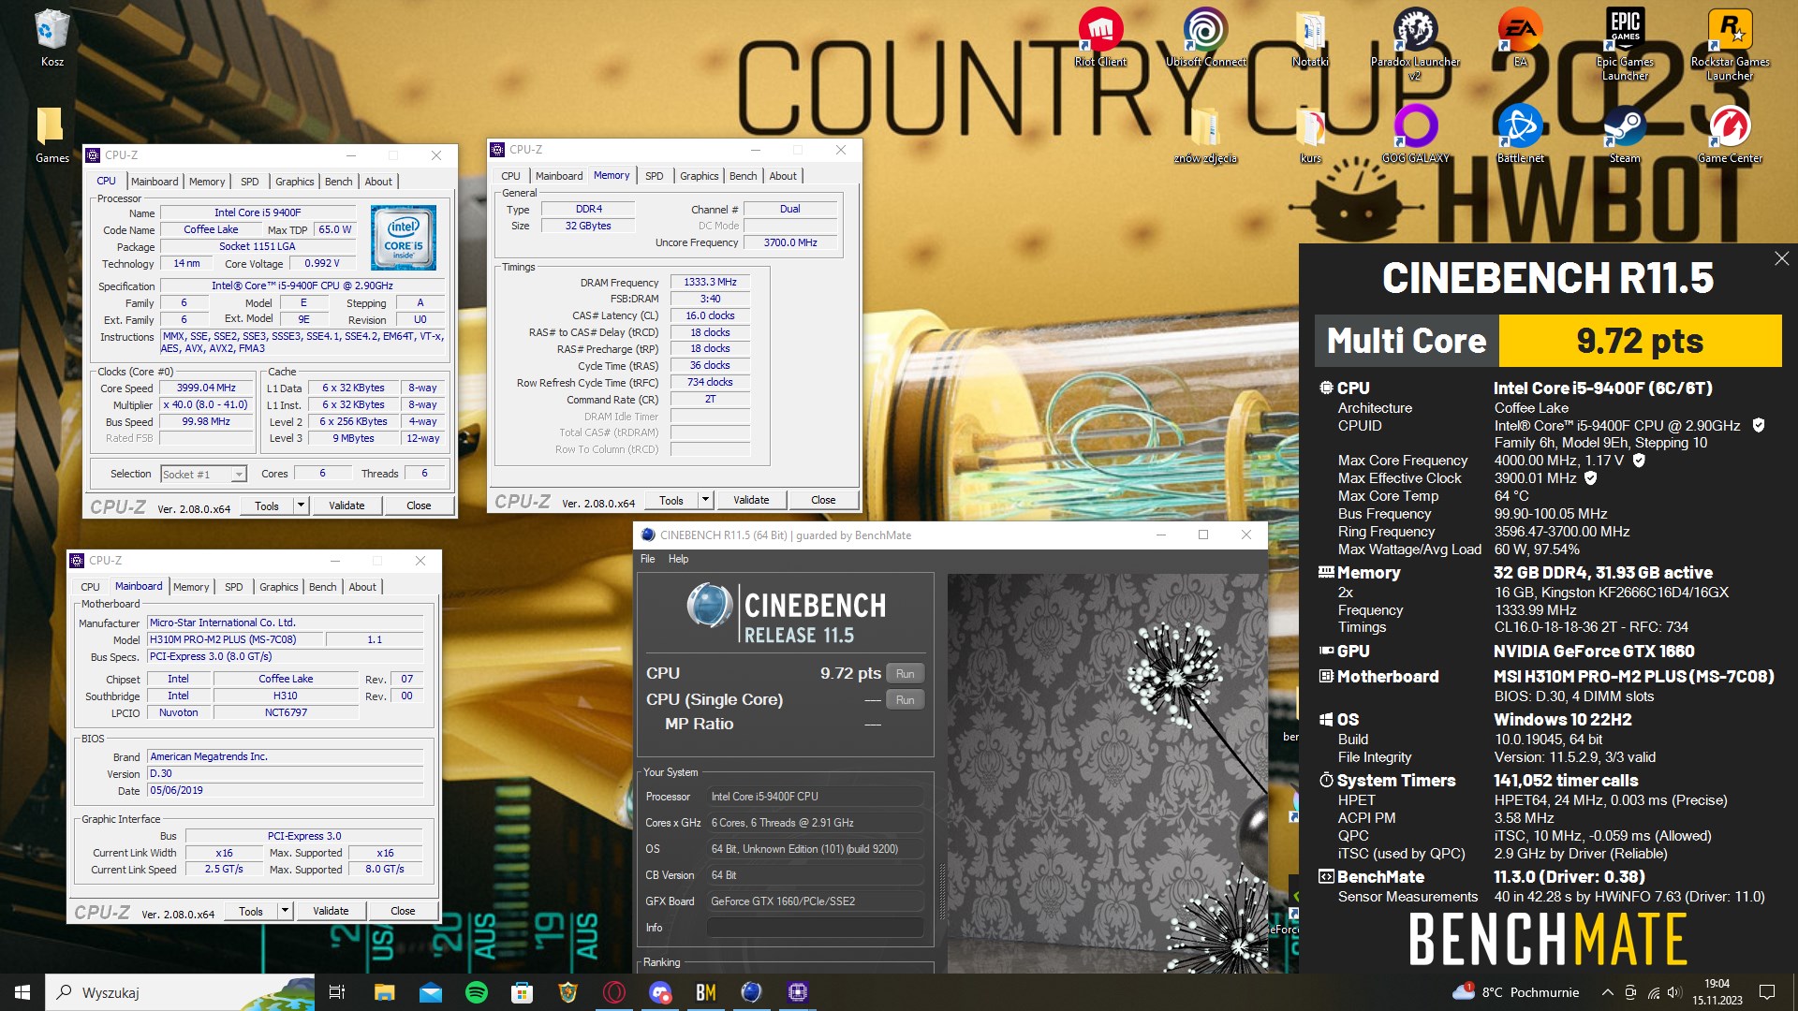Open the Kosz recycle bin desktop icon
The image size is (1798, 1011).
pos(52,37)
